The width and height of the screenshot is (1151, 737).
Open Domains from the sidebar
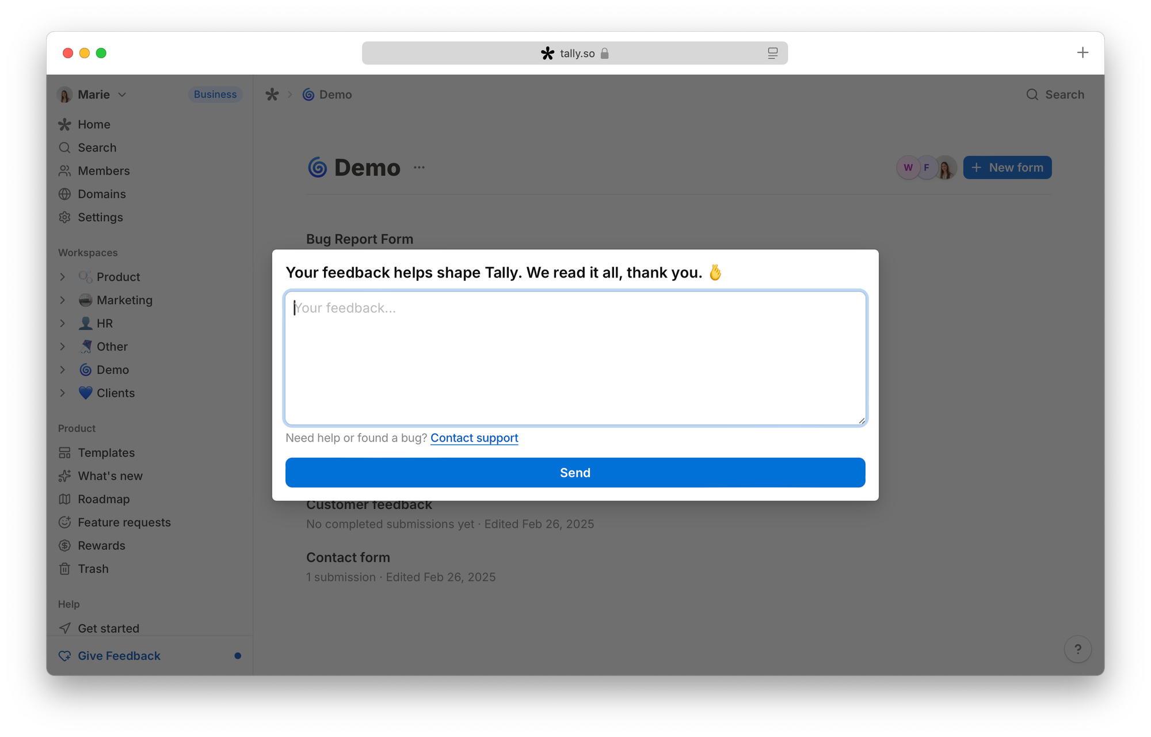pos(101,194)
